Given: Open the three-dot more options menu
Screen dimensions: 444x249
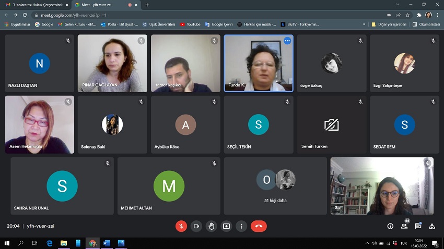Looking at the screenshot, I should 241,226.
